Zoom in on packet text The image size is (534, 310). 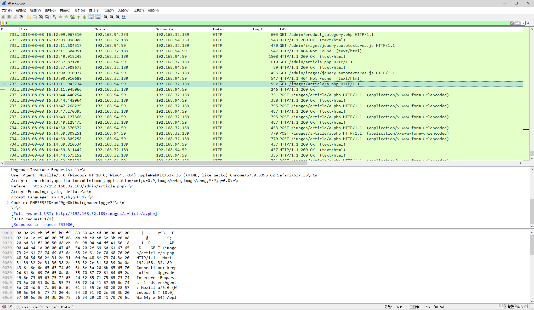click(x=106, y=17)
